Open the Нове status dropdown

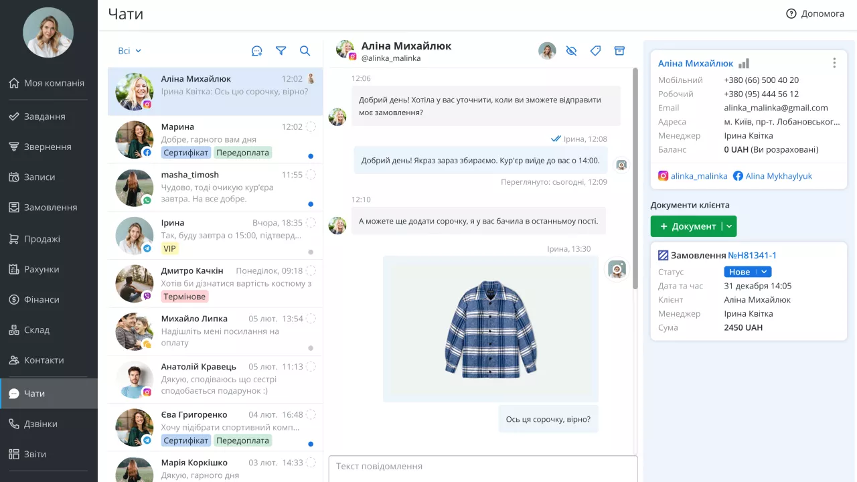coord(748,272)
